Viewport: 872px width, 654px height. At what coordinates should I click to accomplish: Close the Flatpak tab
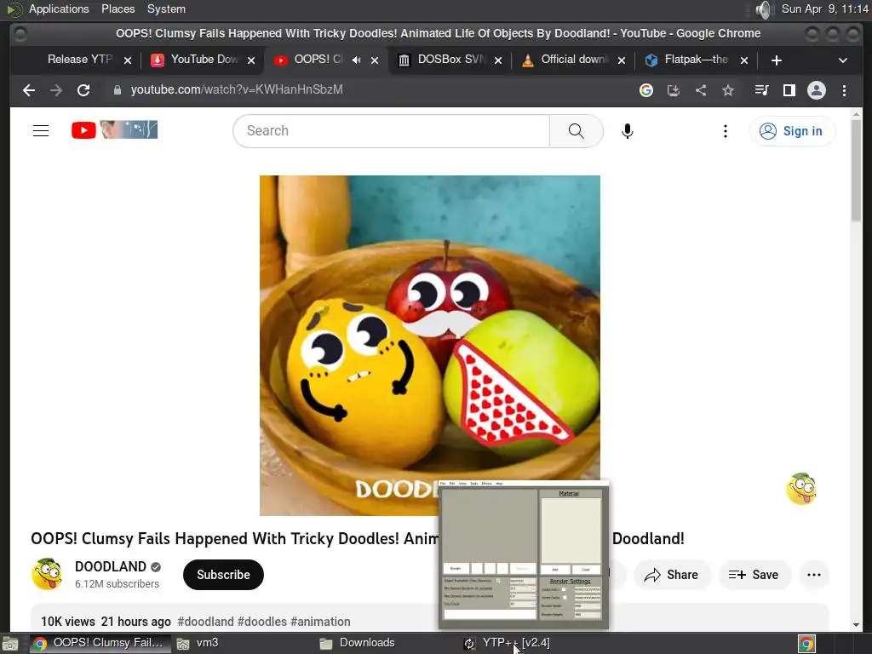(744, 60)
